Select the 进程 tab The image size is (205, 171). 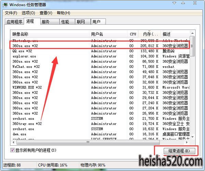point(32,21)
